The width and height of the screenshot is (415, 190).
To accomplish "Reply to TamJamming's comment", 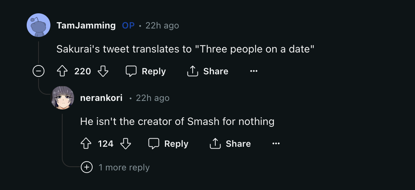I will point(146,71).
